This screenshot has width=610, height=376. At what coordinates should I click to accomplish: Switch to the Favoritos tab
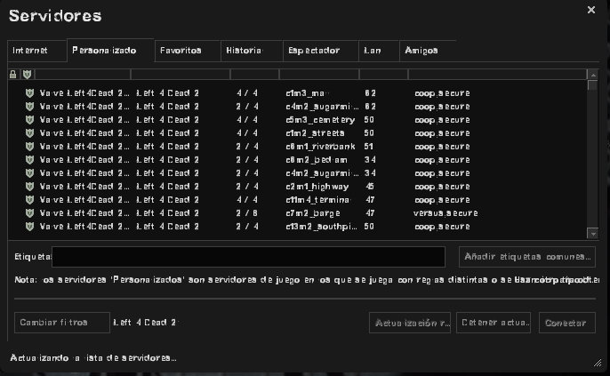tap(188, 51)
